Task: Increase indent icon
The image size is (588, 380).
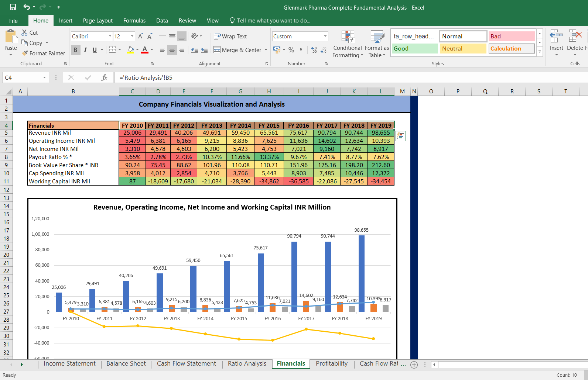Action: pyautogui.click(x=204, y=50)
